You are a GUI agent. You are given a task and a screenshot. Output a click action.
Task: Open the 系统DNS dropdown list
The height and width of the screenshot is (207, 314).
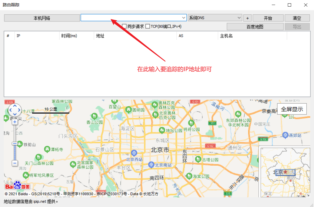coord(239,18)
